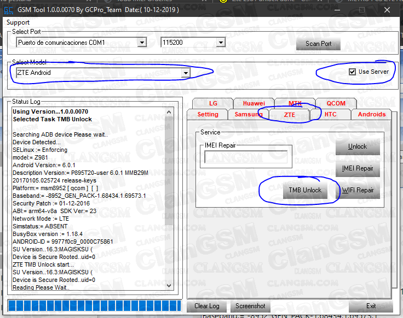This screenshot has width=403, height=318.
Task: Open the Support menu
Action: pos(18,22)
